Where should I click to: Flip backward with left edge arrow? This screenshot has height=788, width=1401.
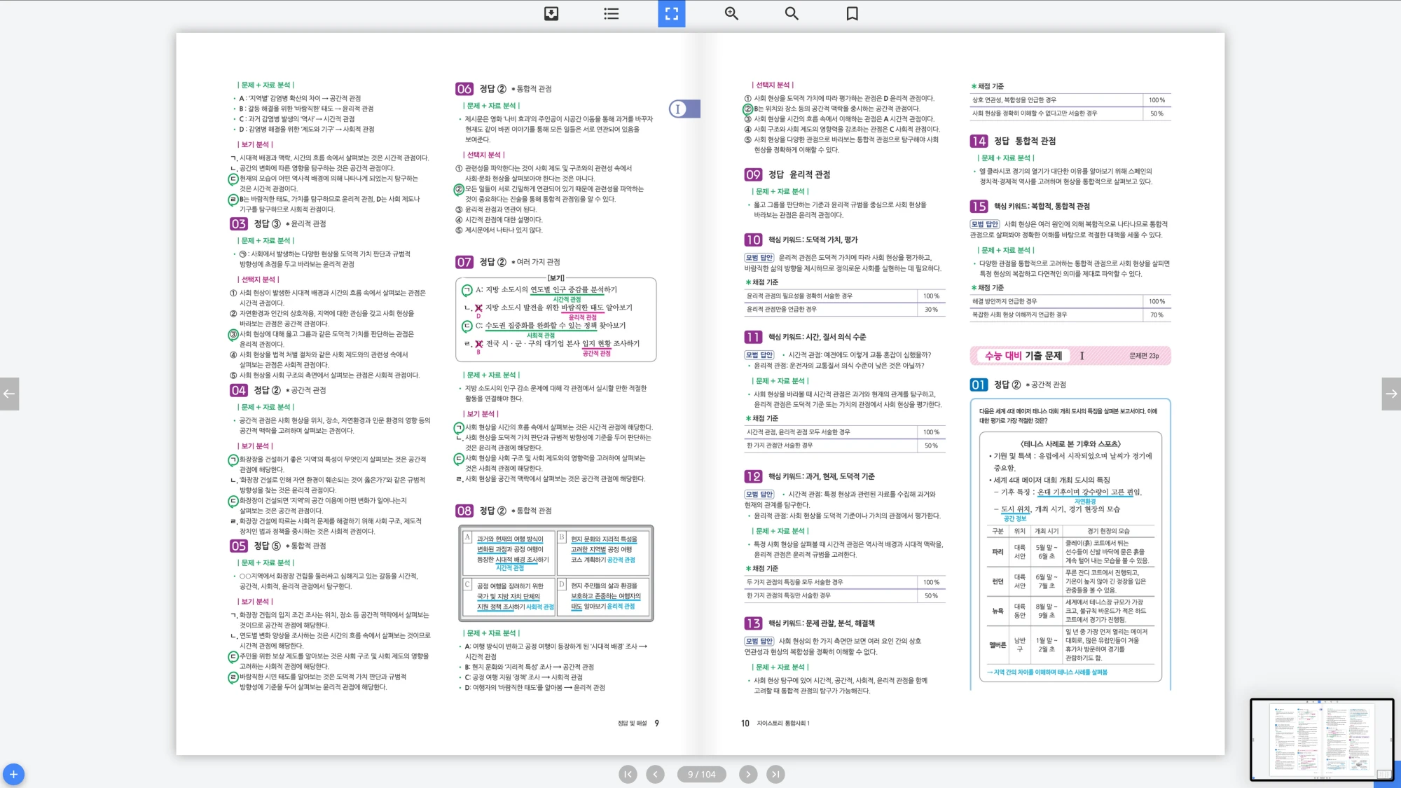(x=9, y=394)
